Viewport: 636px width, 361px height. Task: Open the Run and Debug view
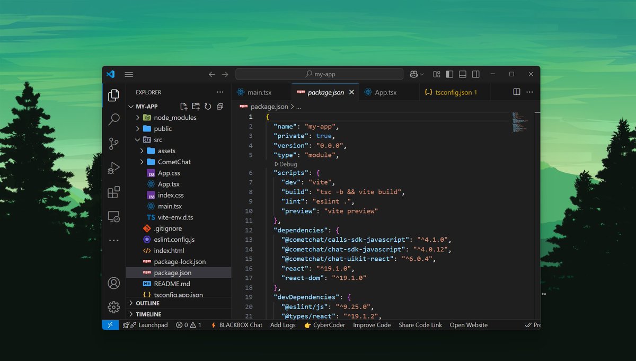pos(113,168)
